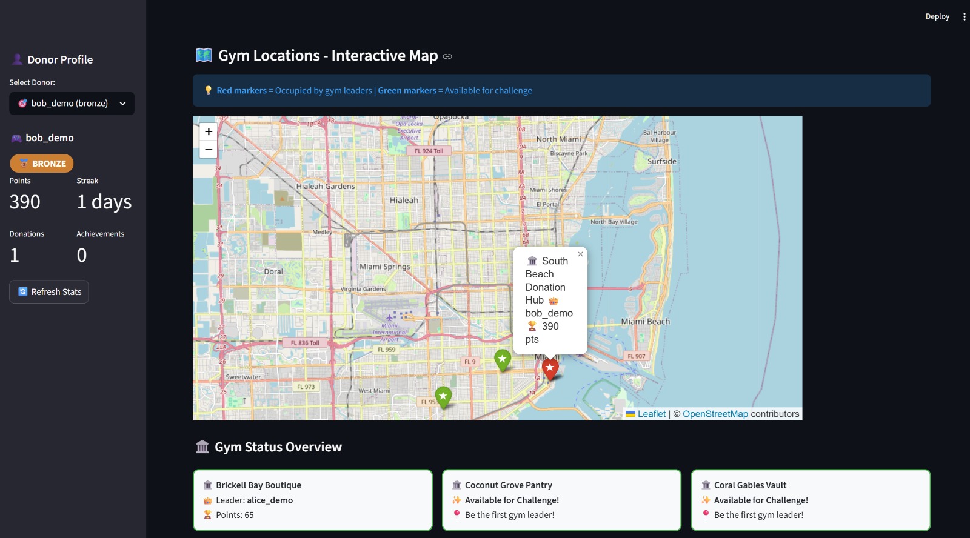Click the green marker near West Miami
The height and width of the screenshot is (538, 970).
[444, 397]
